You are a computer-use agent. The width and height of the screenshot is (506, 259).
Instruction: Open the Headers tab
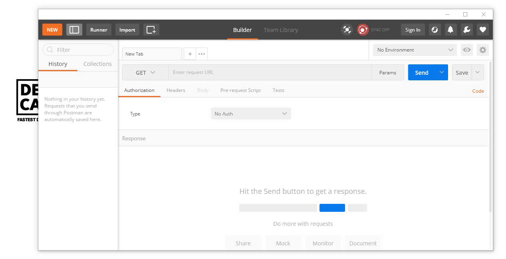pyautogui.click(x=176, y=90)
